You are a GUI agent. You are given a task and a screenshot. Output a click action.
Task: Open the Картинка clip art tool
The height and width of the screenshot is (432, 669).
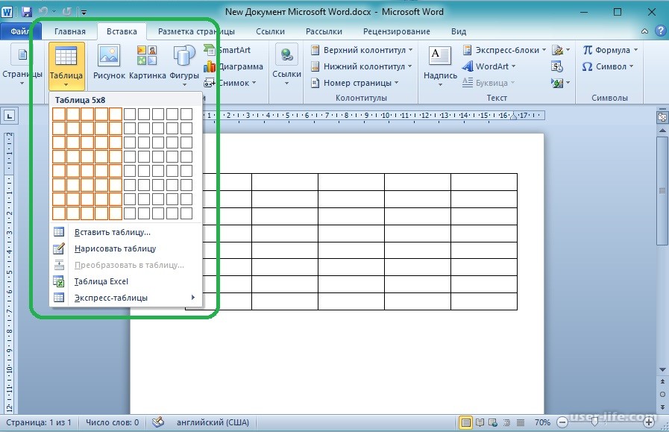[147, 63]
